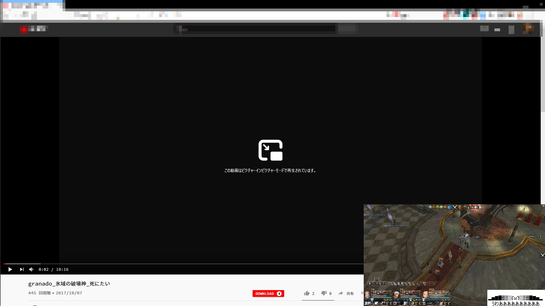The image size is (545, 306).
Task: Click the 445 回視聴 view count
Action: coord(39,293)
